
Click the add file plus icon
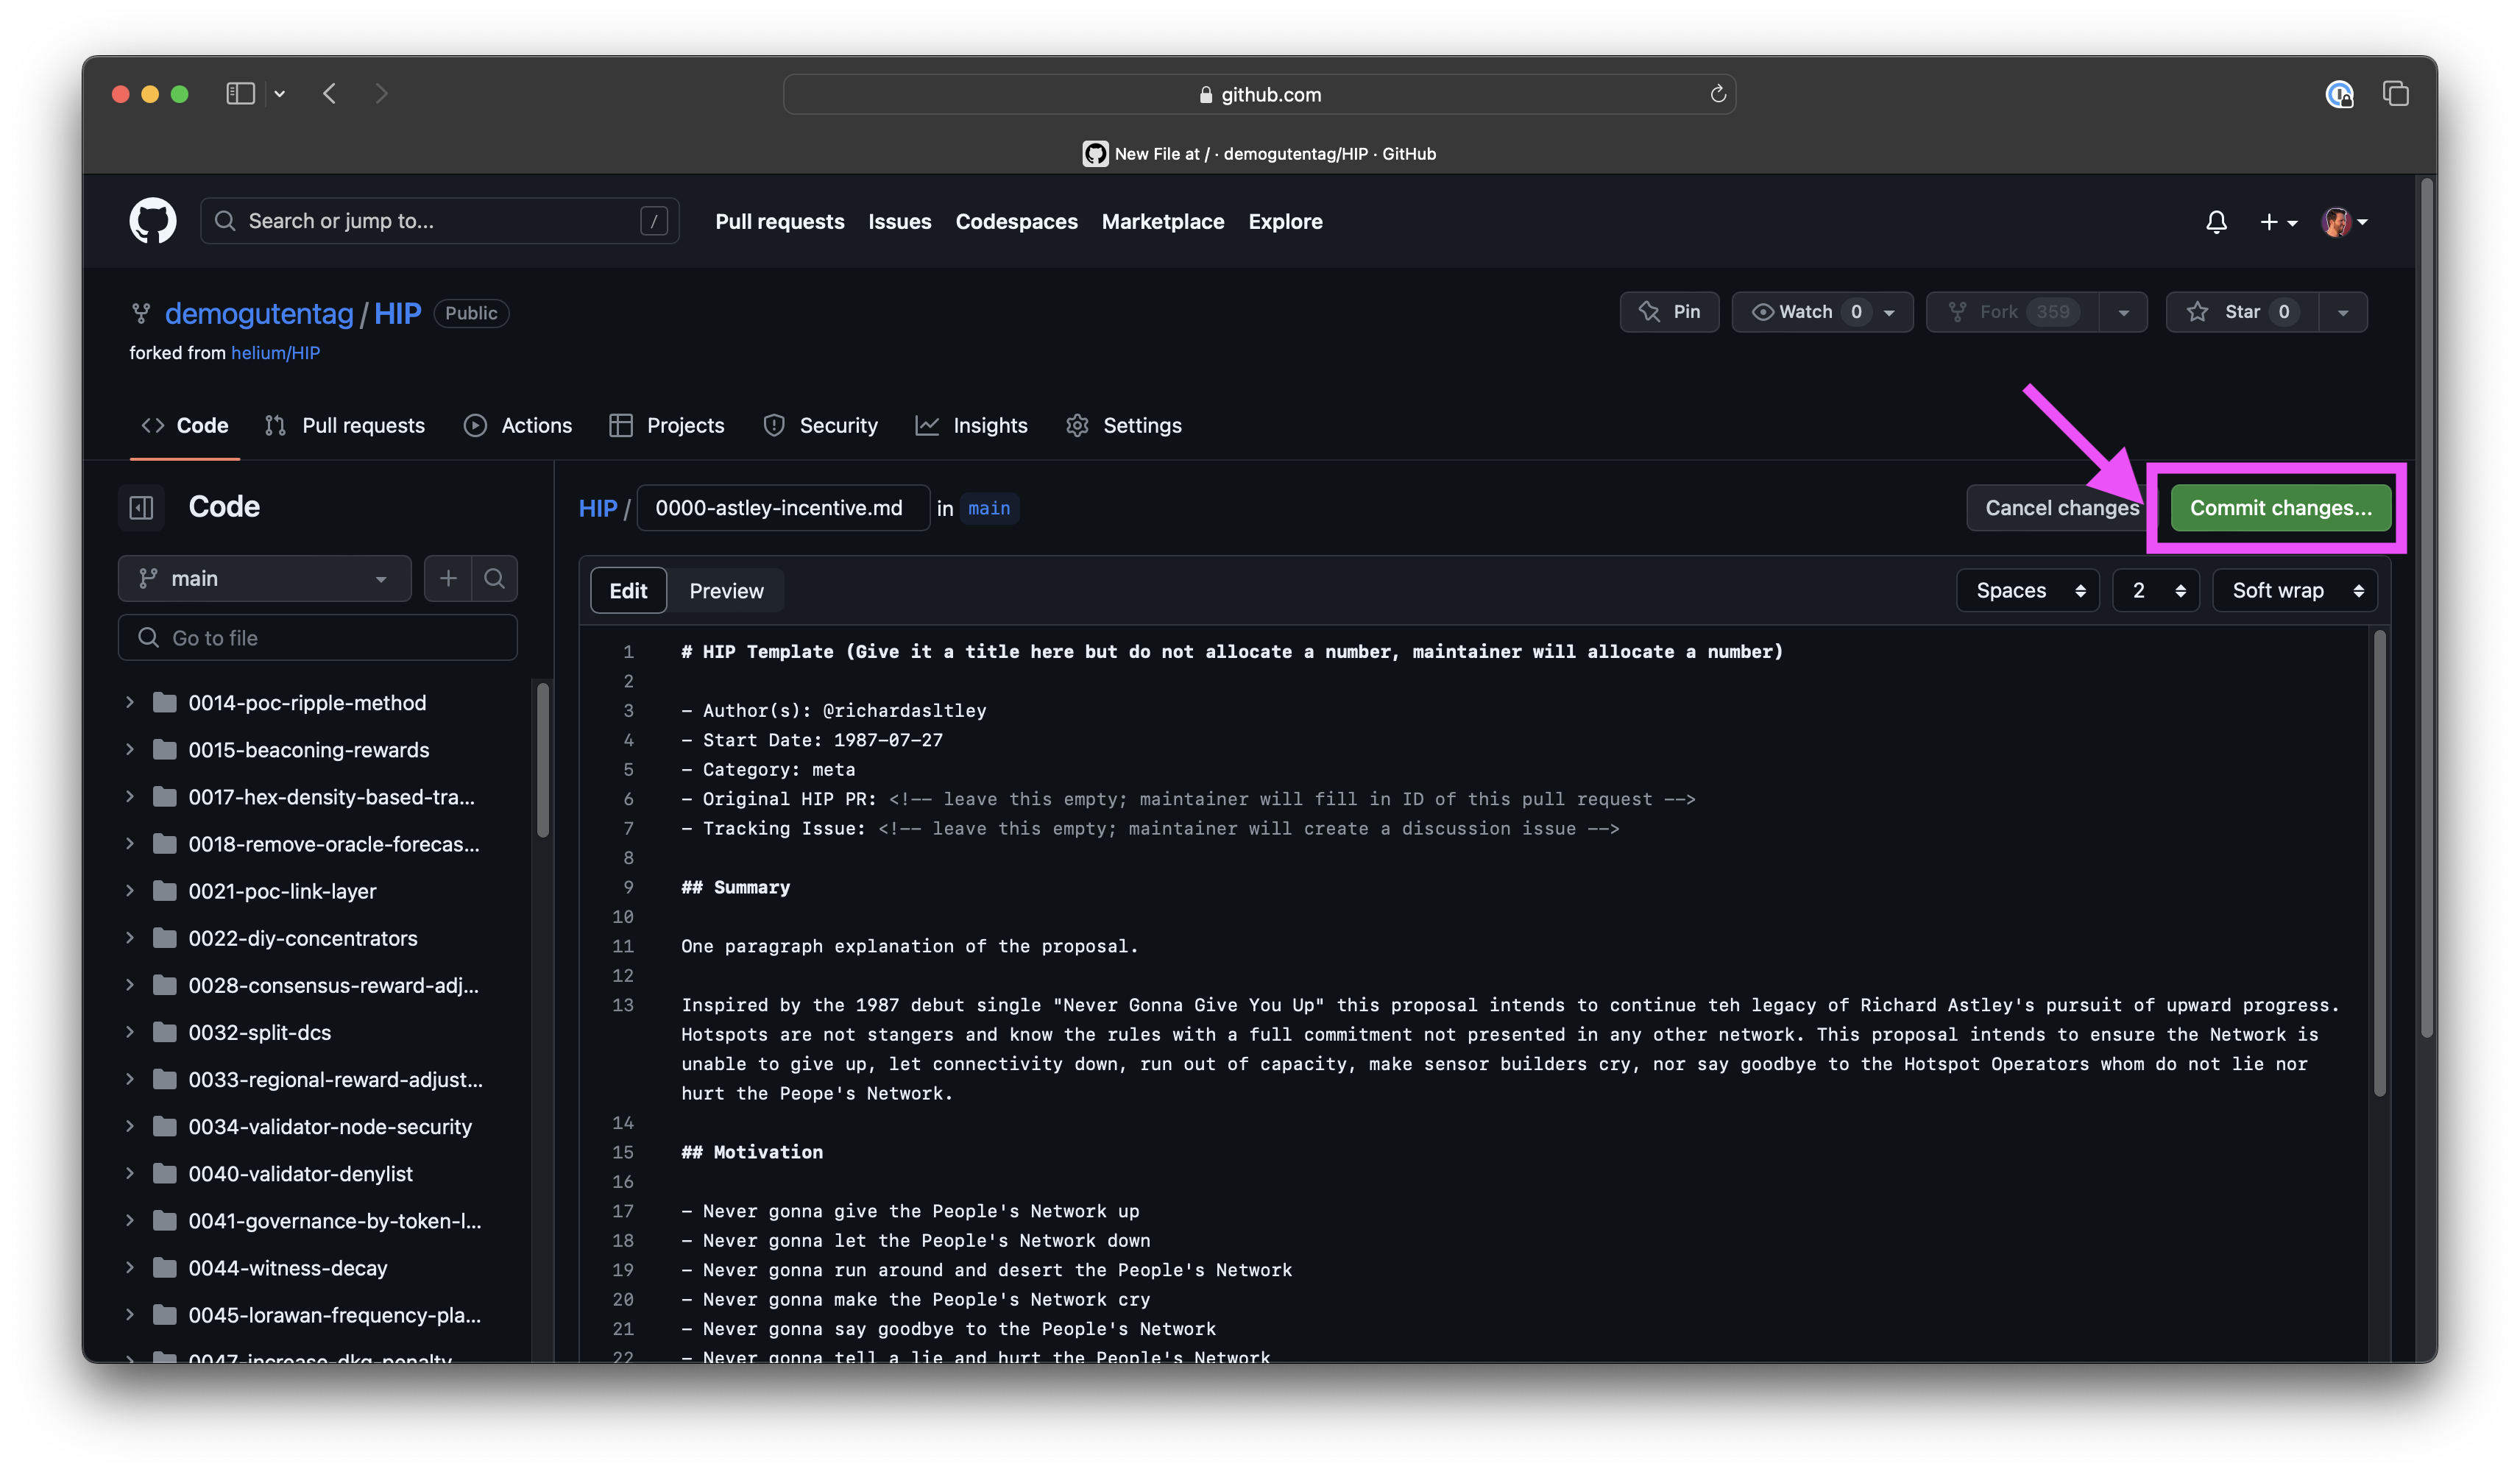(x=448, y=578)
